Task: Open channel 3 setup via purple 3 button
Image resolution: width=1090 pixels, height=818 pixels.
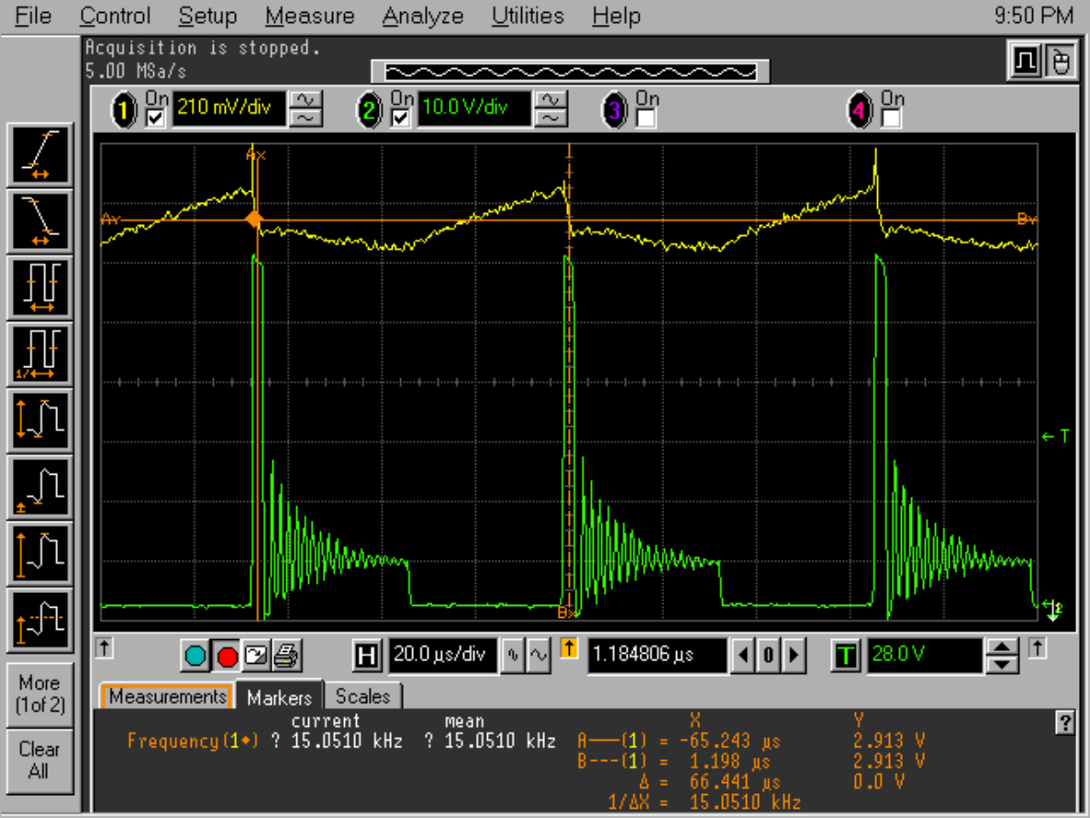Action: (x=615, y=110)
